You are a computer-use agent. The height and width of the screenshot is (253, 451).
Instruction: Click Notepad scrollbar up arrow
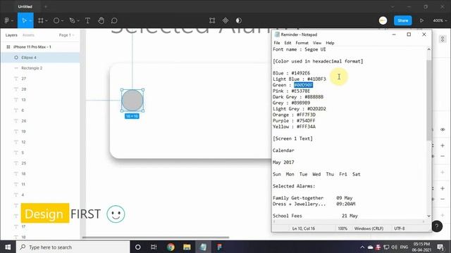pyautogui.click(x=428, y=49)
